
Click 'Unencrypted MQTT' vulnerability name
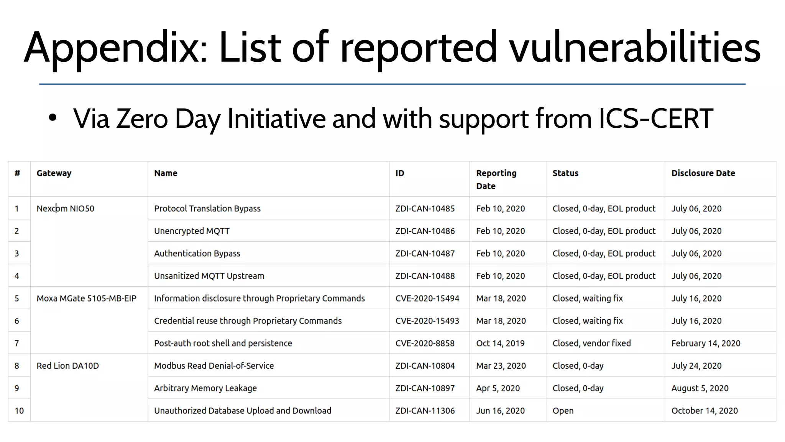(x=192, y=231)
